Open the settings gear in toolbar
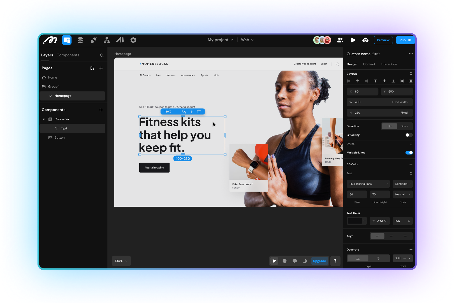454x303 pixels. tap(133, 40)
